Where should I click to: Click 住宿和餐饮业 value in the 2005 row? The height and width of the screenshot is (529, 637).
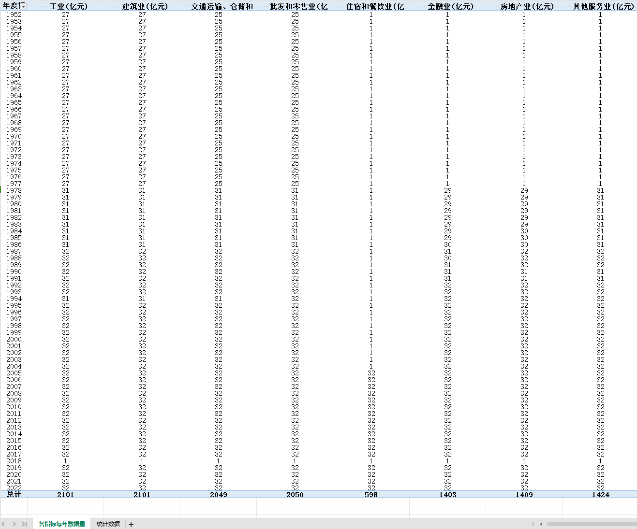(x=371, y=373)
